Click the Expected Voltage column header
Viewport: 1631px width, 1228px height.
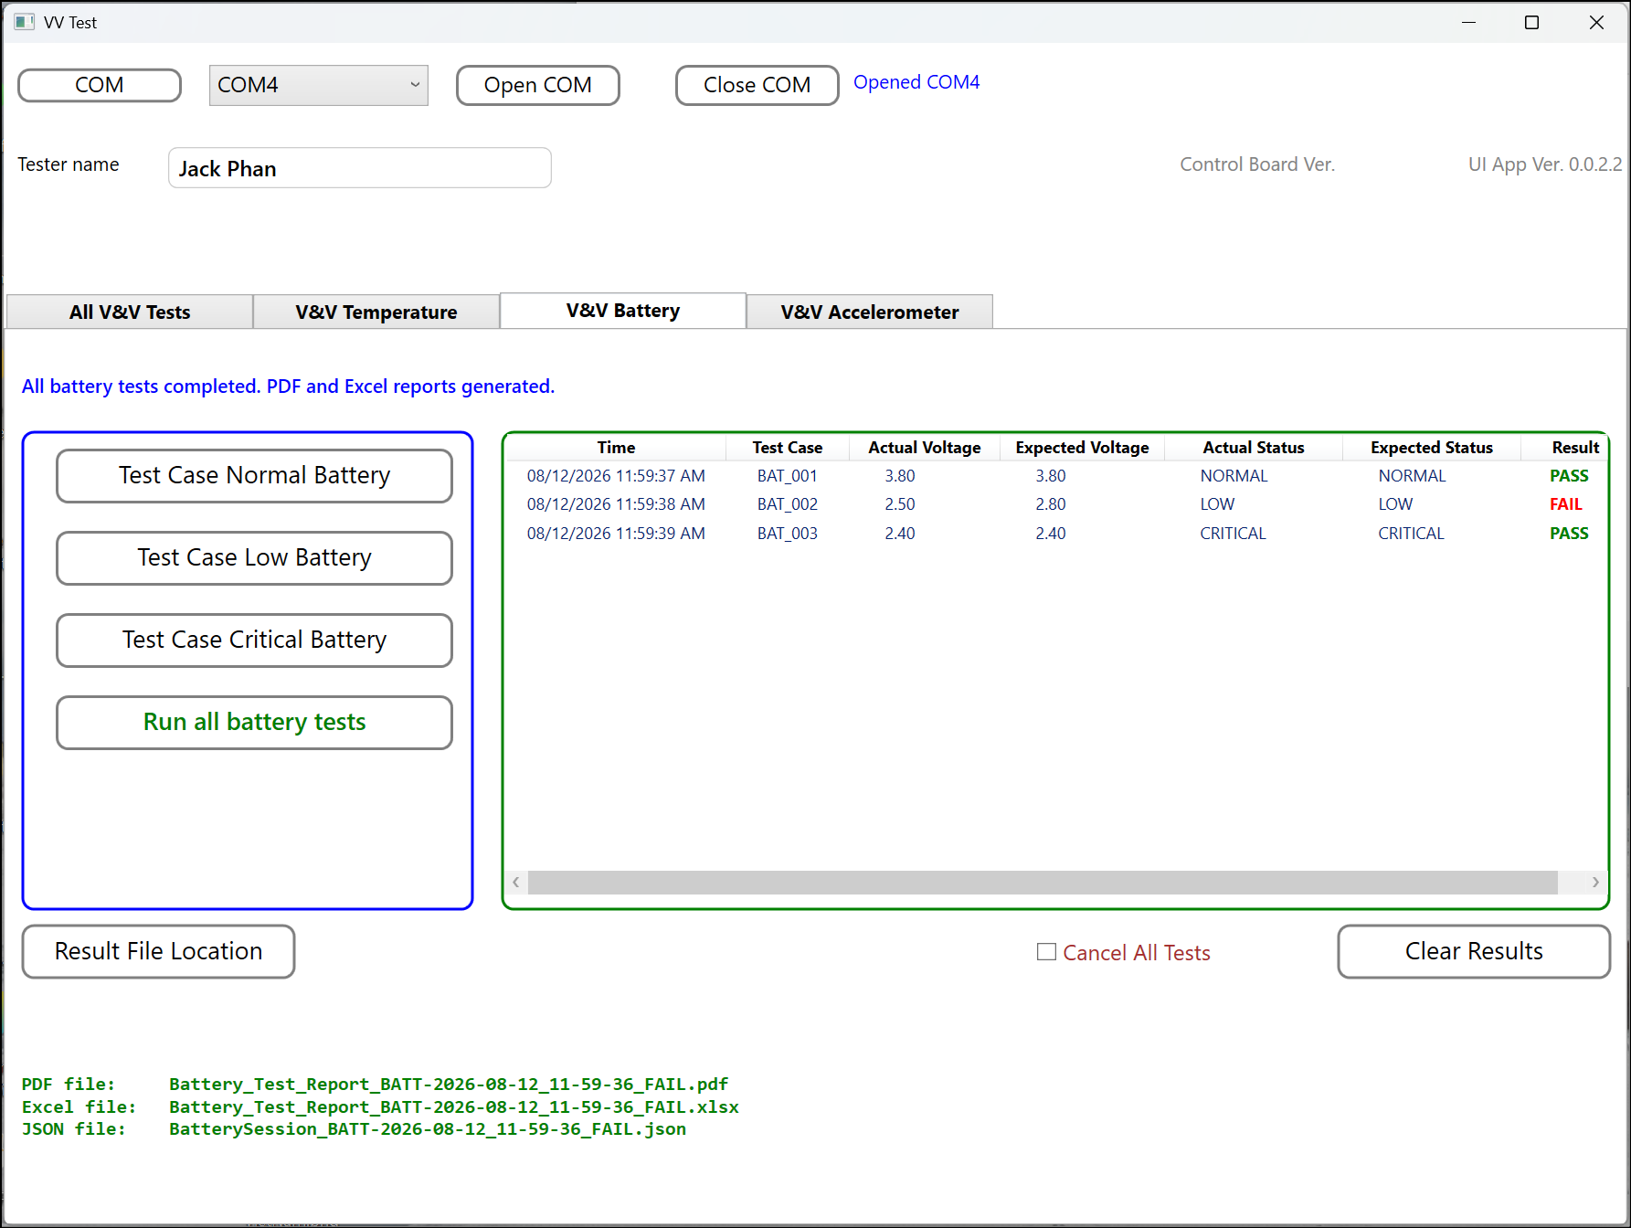(1083, 448)
